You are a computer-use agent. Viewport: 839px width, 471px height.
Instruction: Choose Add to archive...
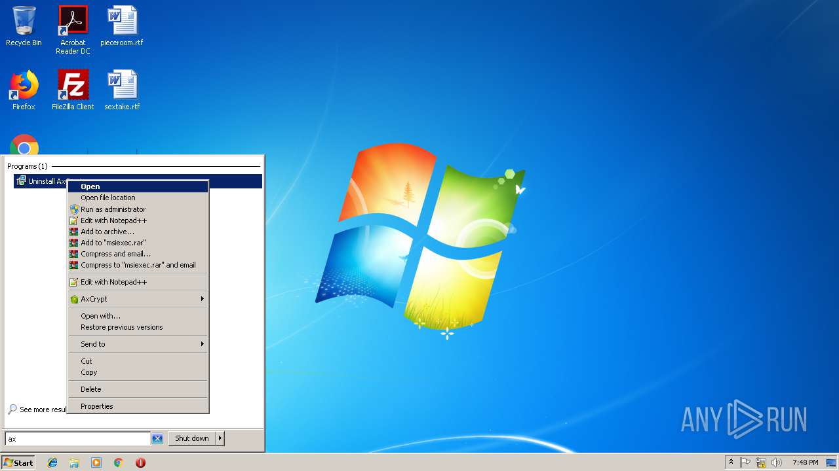138,232
